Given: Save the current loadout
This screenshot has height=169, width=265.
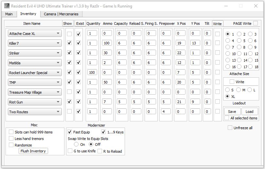Looking at the screenshot, I should point(232,112).
